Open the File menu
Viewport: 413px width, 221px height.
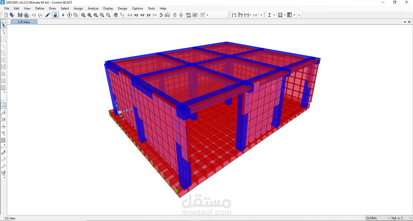coord(7,8)
